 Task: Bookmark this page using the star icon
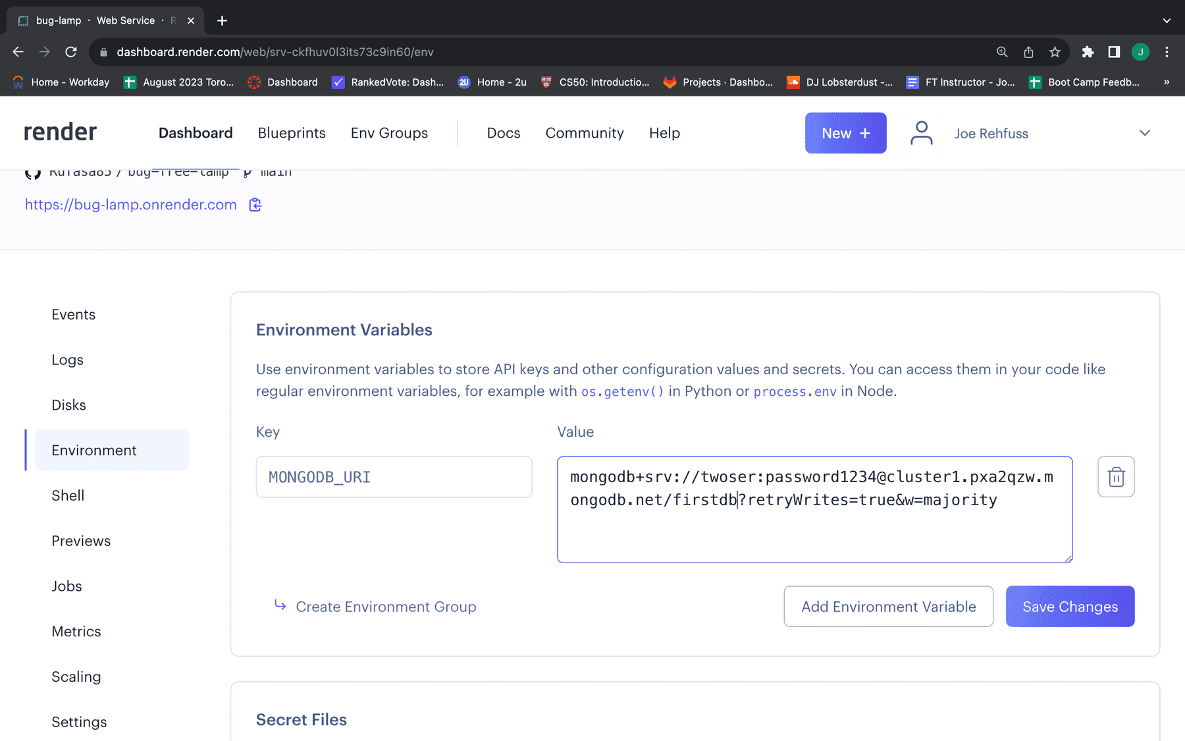click(x=1055, y=52)
